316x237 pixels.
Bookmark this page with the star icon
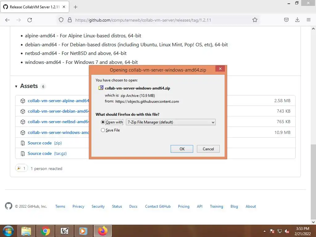click(255, 20)
